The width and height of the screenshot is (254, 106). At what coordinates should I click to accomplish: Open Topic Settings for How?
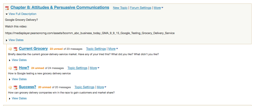coord(77,68)
